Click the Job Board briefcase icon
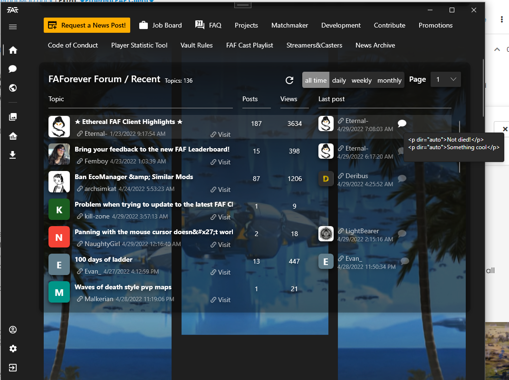The image size is (509, 380). tap(144, 25)
